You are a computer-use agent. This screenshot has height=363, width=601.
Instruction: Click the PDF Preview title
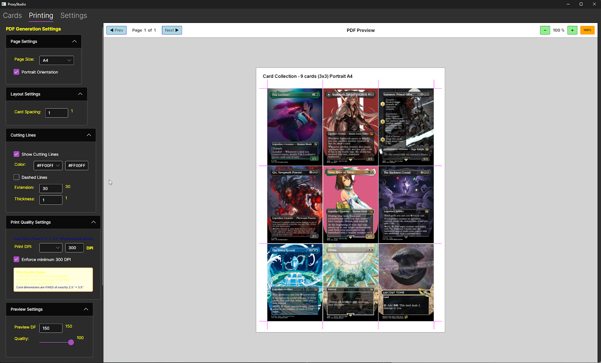point(361,30)
